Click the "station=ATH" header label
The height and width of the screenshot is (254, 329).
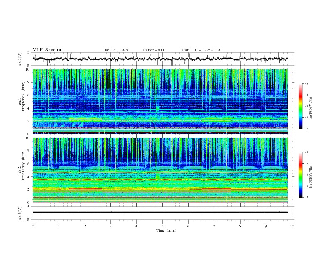(154, 50)
